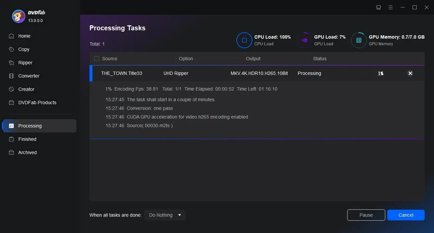The width and height of the screenshot is (434, 233).
Task: View DVDFab Products in the sidebar
Action: [x=37, y=103]
